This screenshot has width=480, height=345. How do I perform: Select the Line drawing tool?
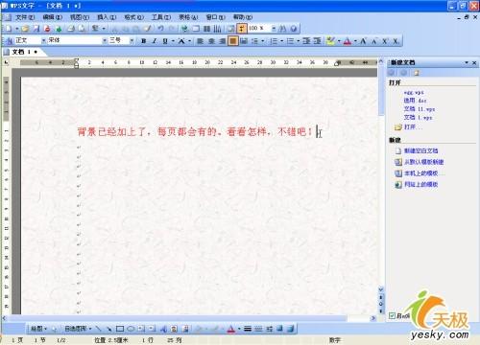coord(99,329)
